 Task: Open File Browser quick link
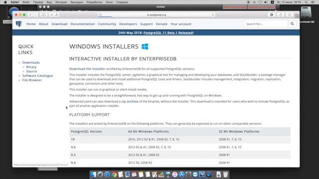coord(32,80)
